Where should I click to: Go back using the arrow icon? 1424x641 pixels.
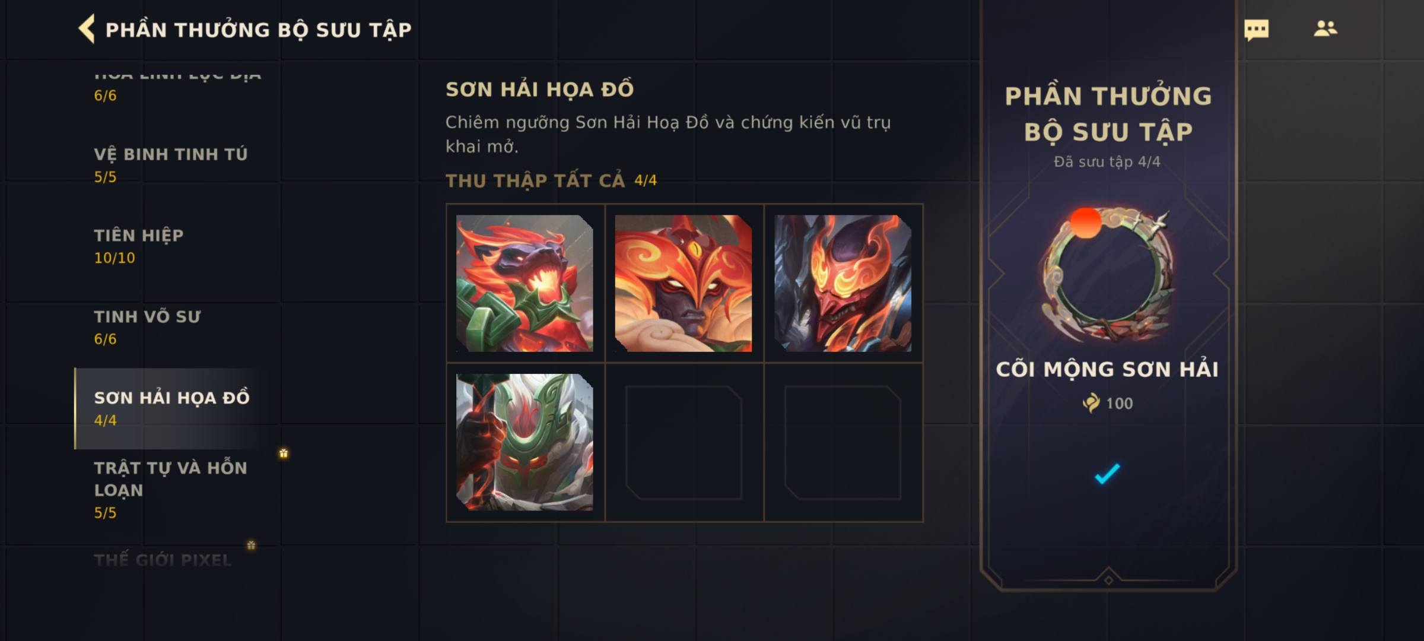tap(87, 29)
